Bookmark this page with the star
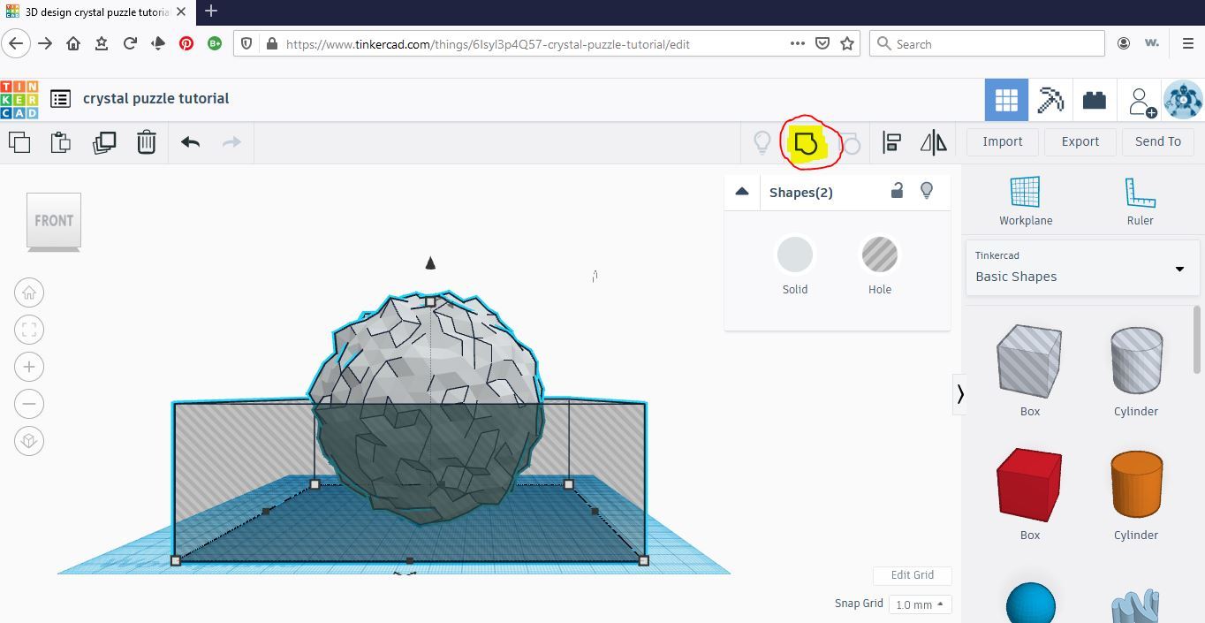Image resolution: width=1205 pixels, height=623 pixels. coord(847,43)
